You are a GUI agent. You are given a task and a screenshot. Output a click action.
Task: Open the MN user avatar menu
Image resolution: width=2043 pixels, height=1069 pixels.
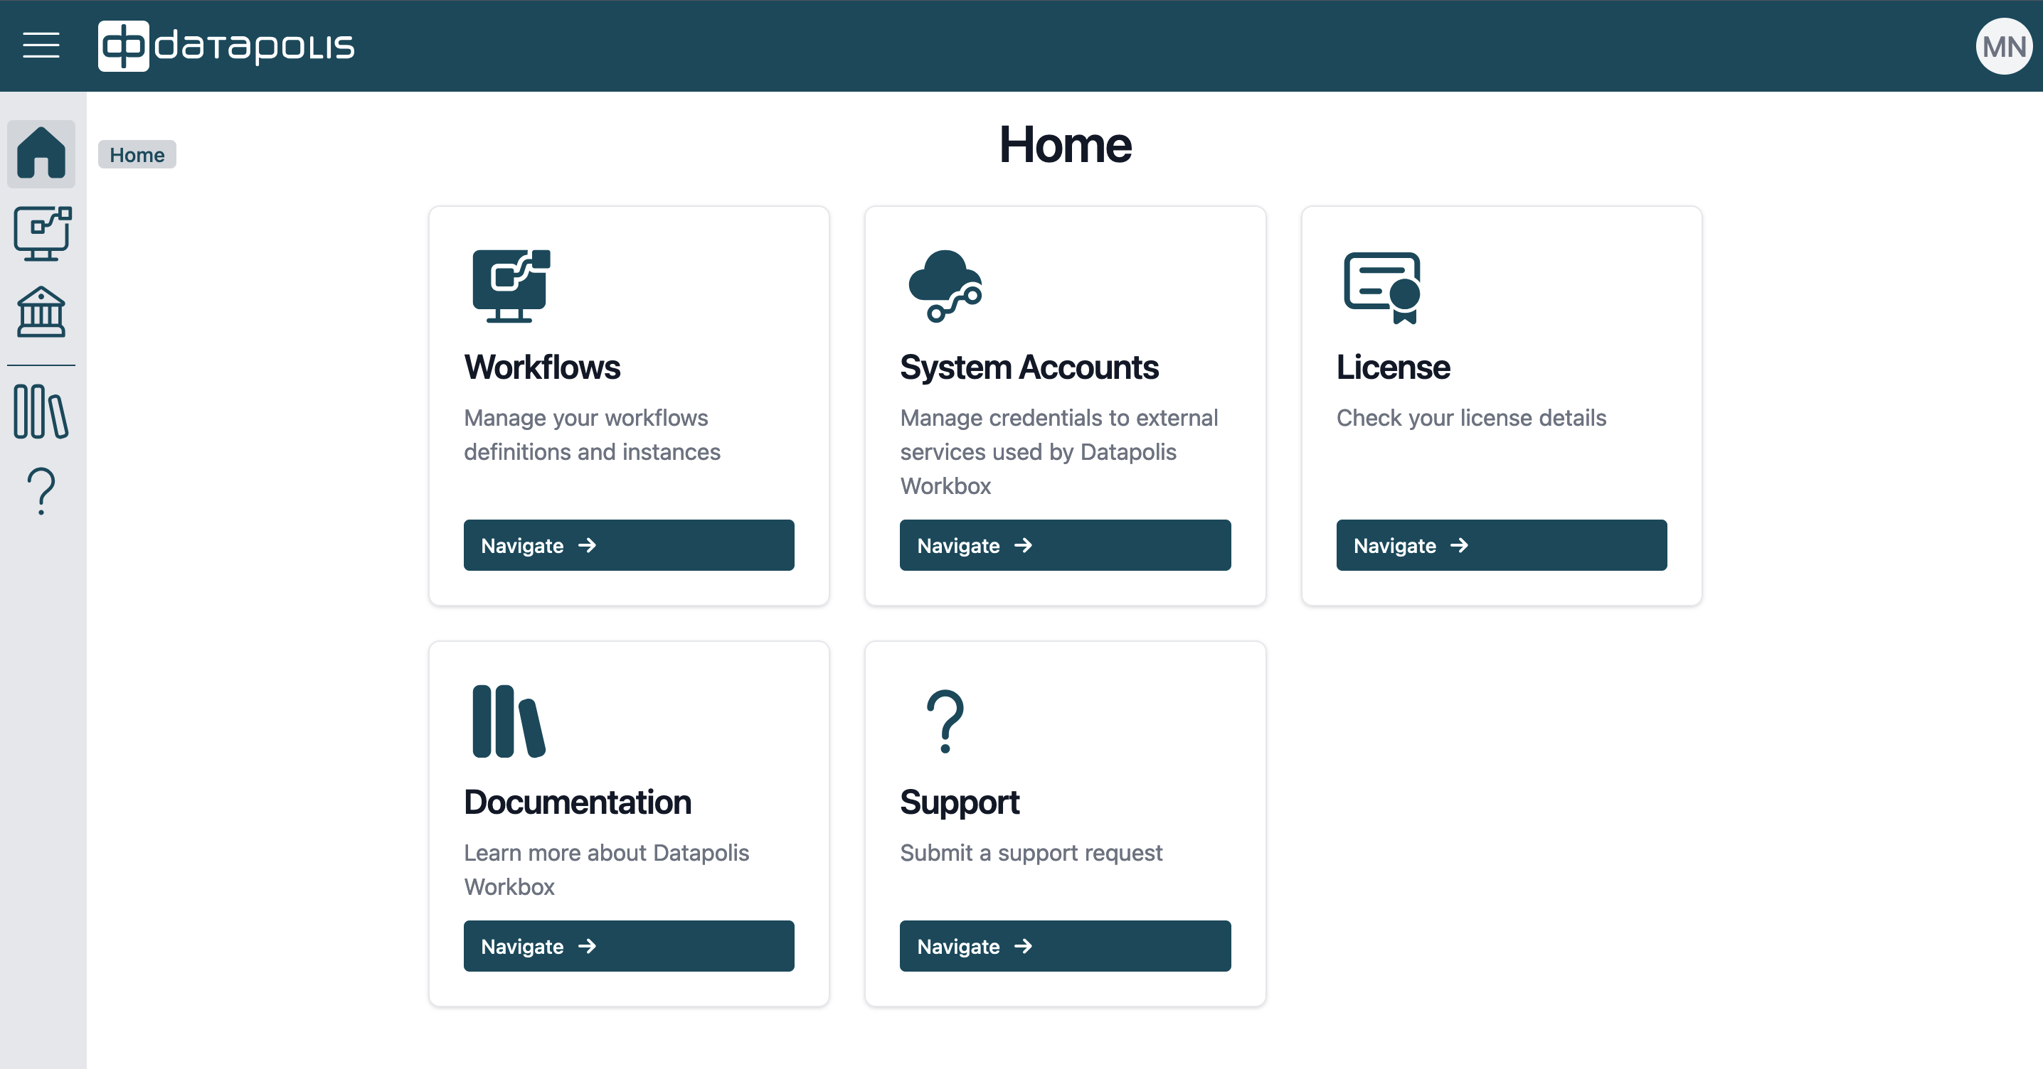(2003, 47)
